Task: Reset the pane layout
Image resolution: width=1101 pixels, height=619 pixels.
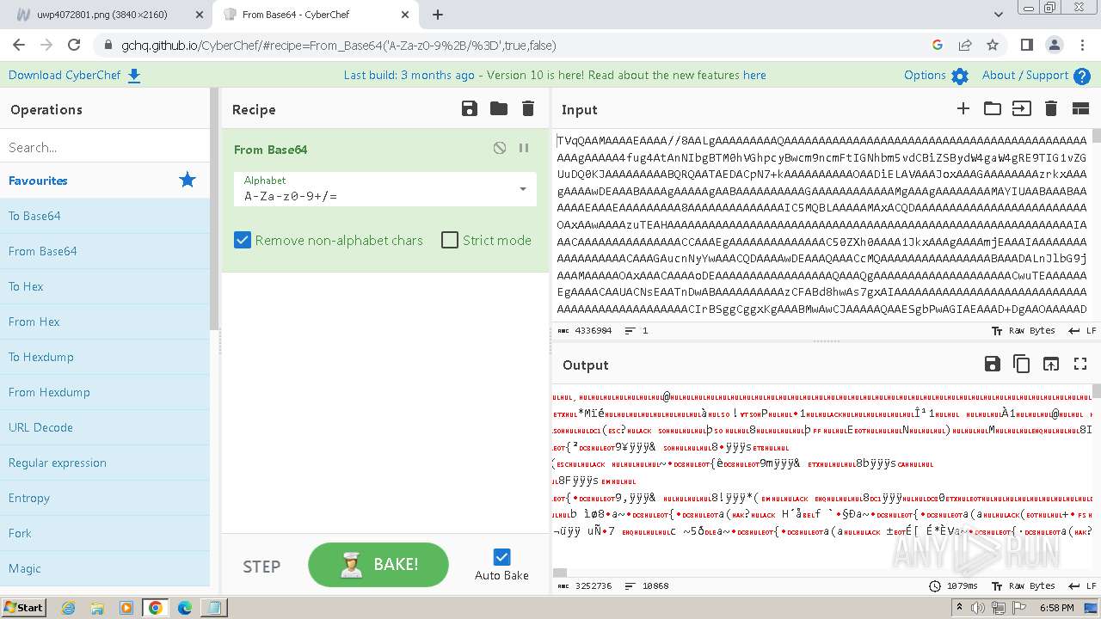Action: pos(1081,108)
